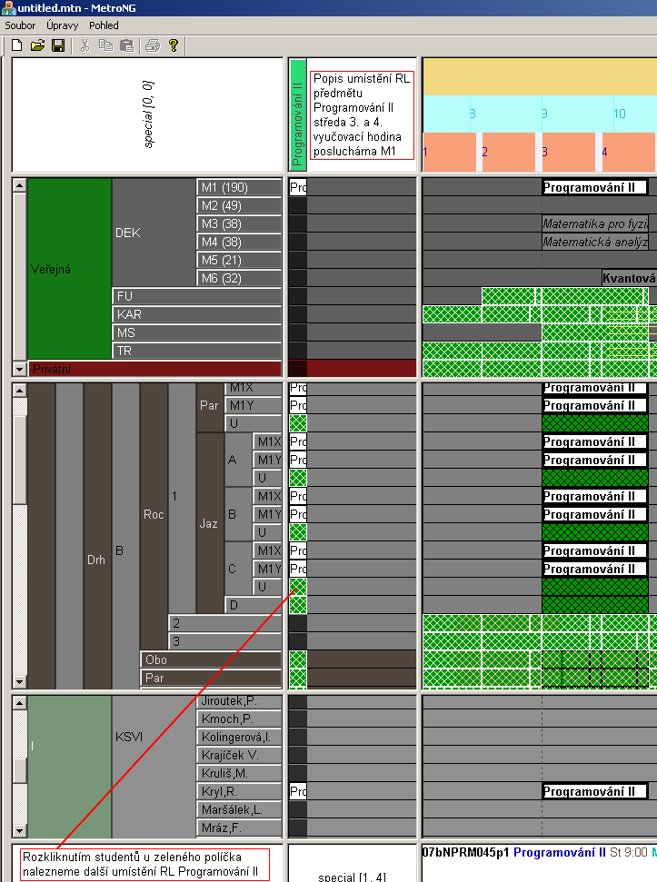This screenshot has height=882, width=657.
Task: Select the Veřejná rooms group
Action: pos(69,269)
